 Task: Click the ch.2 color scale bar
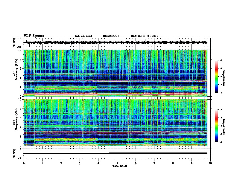coord(217,126)
